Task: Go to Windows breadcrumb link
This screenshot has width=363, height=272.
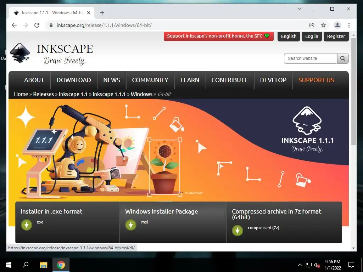Action: [x=141, y=94]
